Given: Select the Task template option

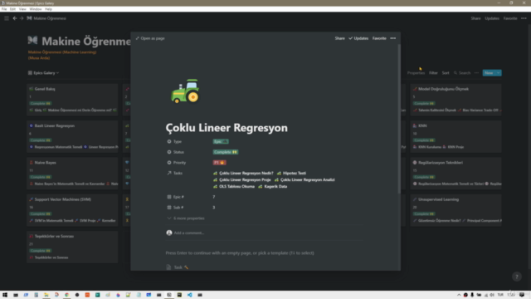Looking at the screenshot, I should click(178, 267).
